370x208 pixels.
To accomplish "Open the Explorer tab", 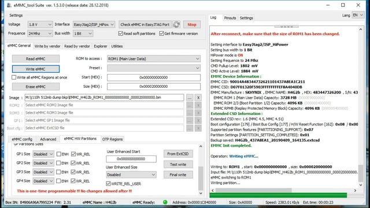I will click(101, 46).
